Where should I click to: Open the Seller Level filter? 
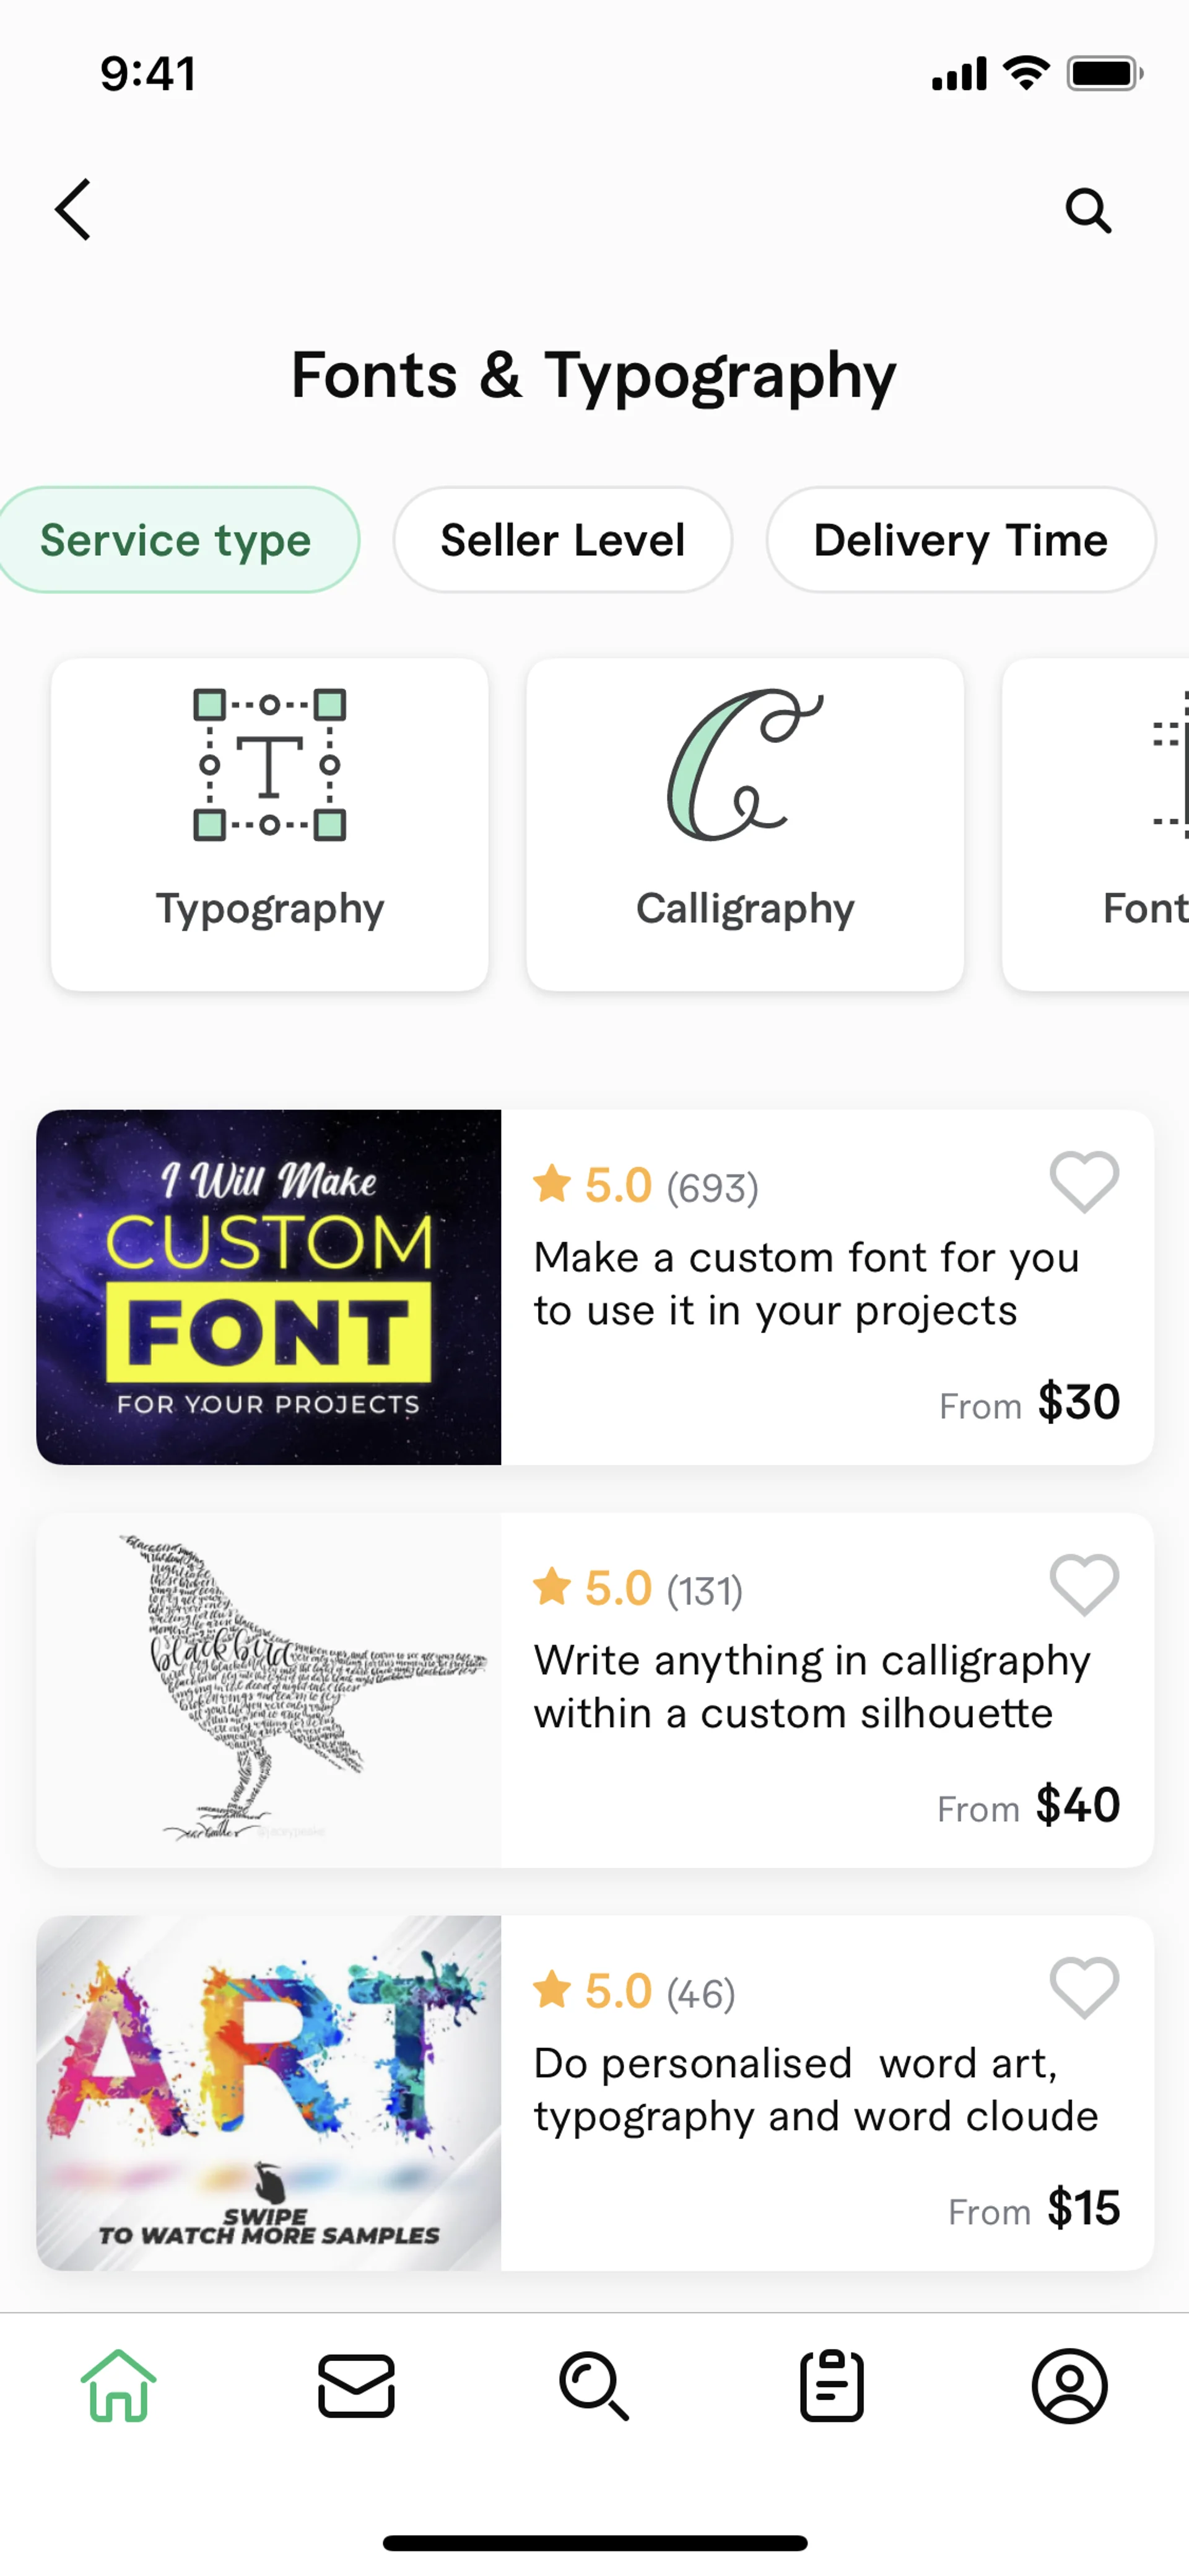[562, 540]
